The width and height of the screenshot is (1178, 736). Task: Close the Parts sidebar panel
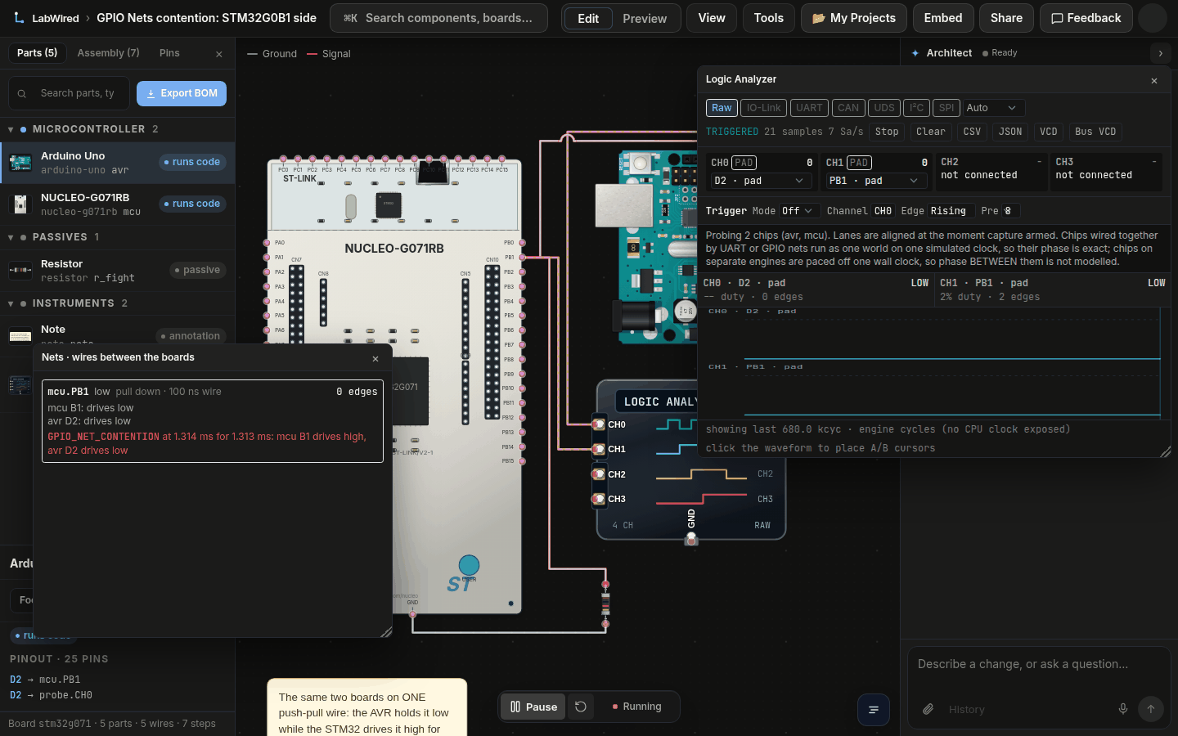[219, 54]
